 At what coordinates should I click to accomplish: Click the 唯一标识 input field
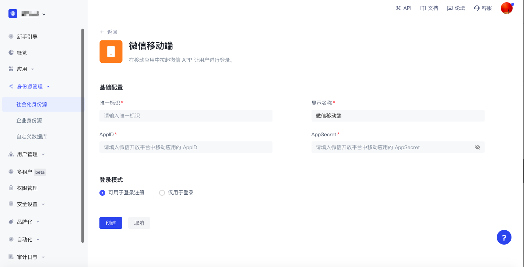(x=186, y=116)
